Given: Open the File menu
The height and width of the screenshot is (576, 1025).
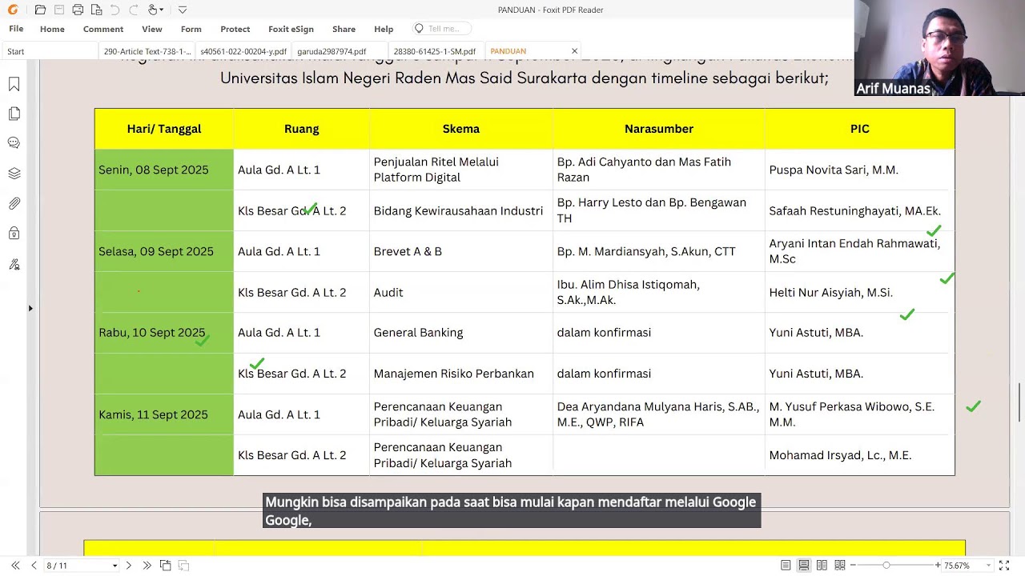Looking at the screenshot, I should (x=16, y=29).
